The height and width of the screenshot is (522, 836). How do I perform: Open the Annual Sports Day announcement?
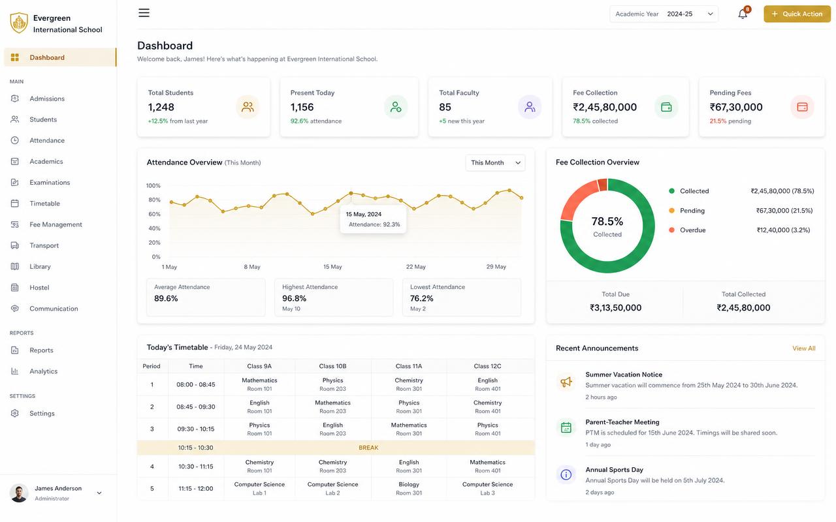tap(686, 480)
